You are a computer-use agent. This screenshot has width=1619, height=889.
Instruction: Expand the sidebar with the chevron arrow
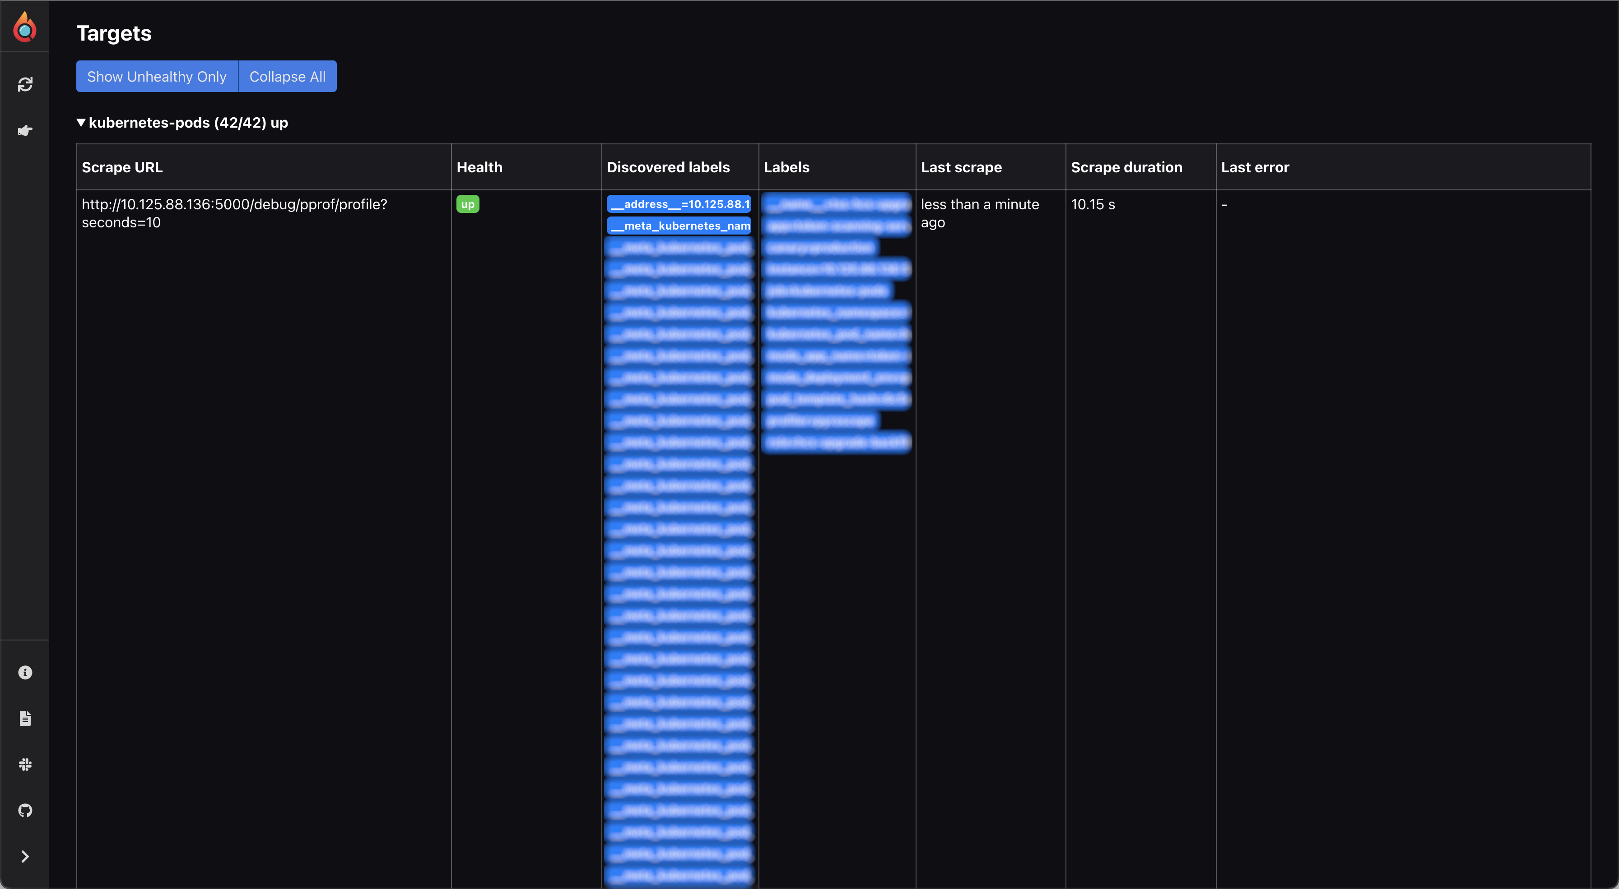pyautogui.click(x=25, y=857)
